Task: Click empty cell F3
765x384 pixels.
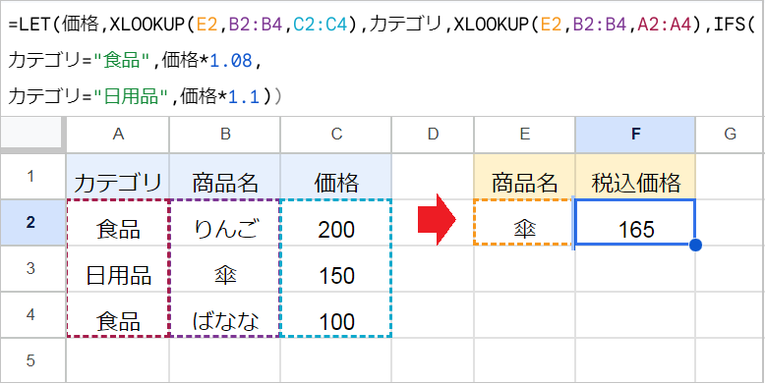Action: [635, 268]
